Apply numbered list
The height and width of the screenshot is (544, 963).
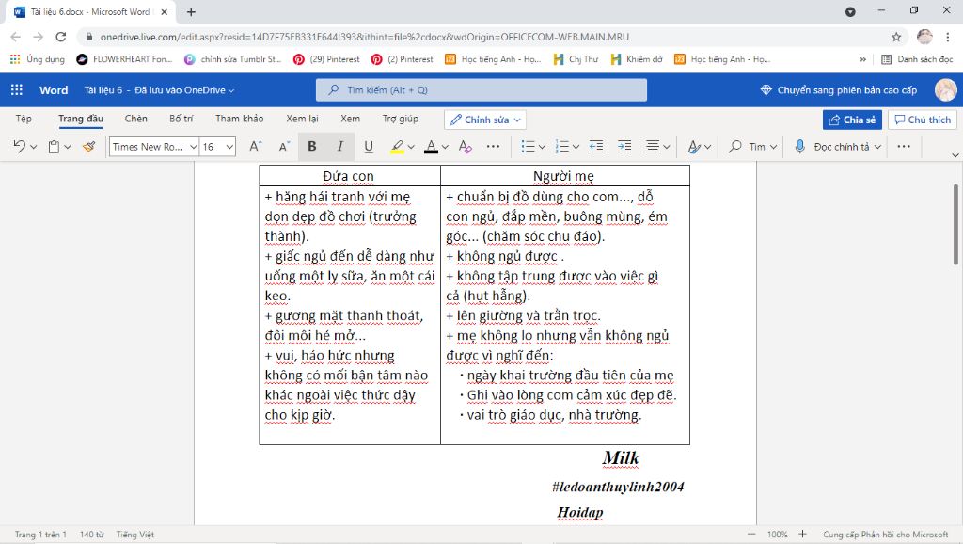click(561, 146)
